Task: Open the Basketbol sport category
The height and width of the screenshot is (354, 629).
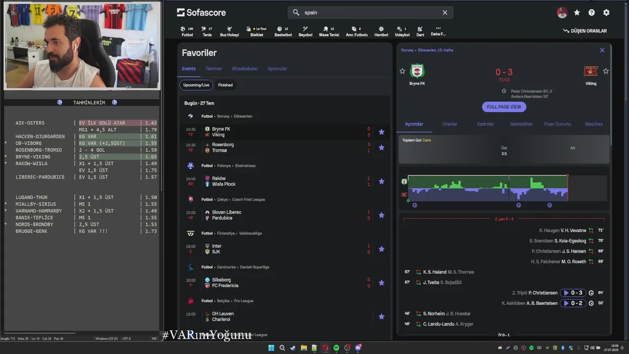Action: pos(283,31)
